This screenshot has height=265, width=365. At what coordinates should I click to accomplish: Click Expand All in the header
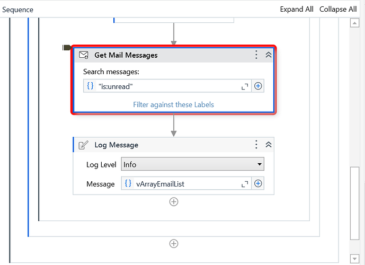[x=297, y=9]
